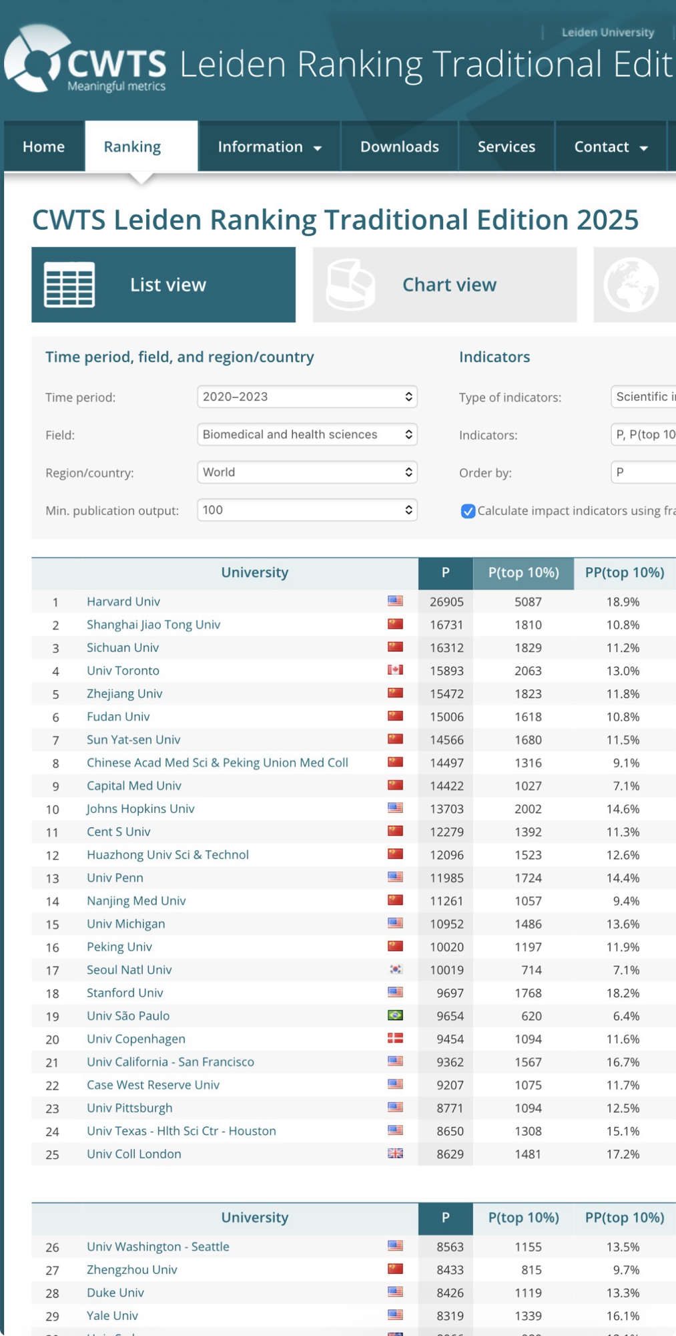The image size is (676, 1336).
Task: Sort by the P(top 10%) column header
Action: coord(523,572)
